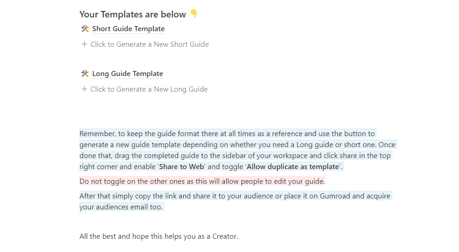459x252 pixels.
Task: Click the bold 'Allow duplicate as template' text
Action: 293,167
